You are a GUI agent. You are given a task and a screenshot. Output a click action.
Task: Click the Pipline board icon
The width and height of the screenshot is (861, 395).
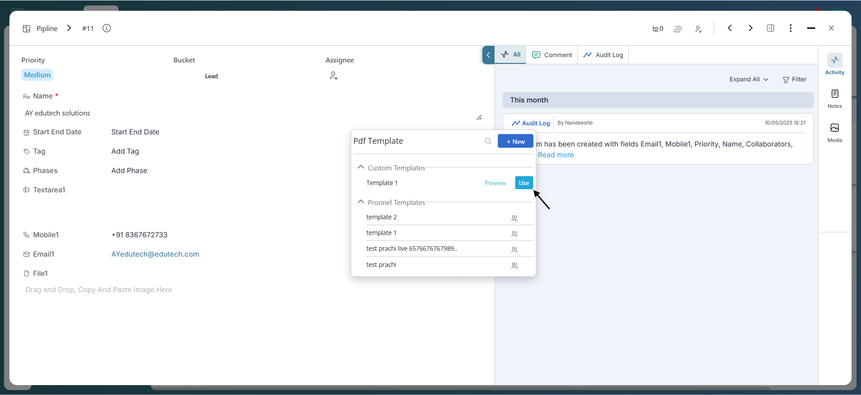click(x=26, y=28)
